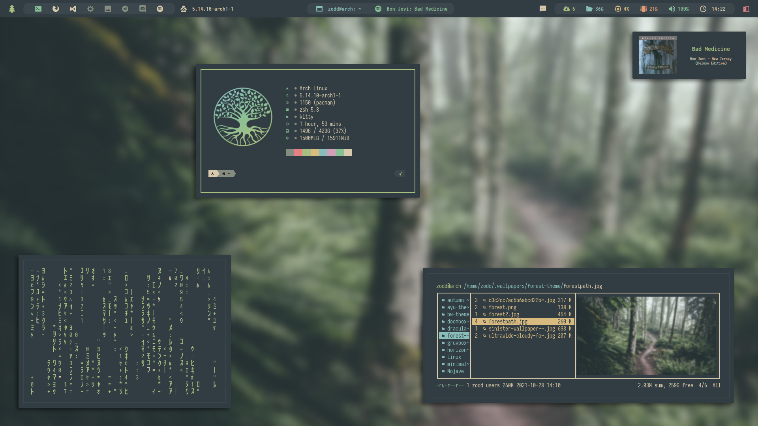This screenshot has width=758, height=426.
Task: Open the notification center chat icon
Action: [x=543, y=9]
